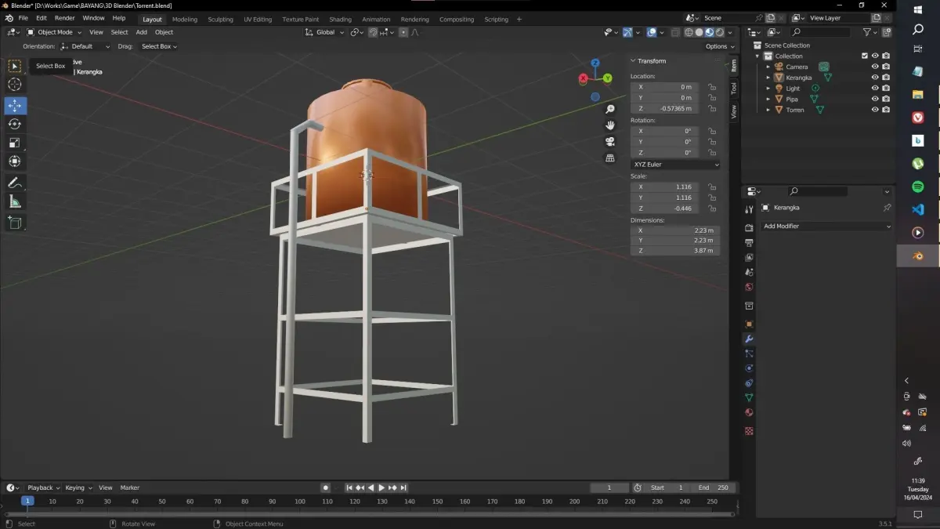
Task: Open the Drag Select Box dropdown
Action: [158, 46]
